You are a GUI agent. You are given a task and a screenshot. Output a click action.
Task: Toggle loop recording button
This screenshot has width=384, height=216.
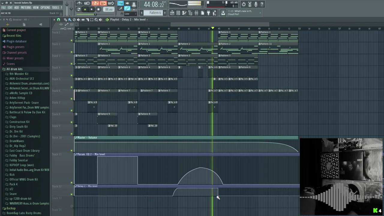tap(111, 3)
